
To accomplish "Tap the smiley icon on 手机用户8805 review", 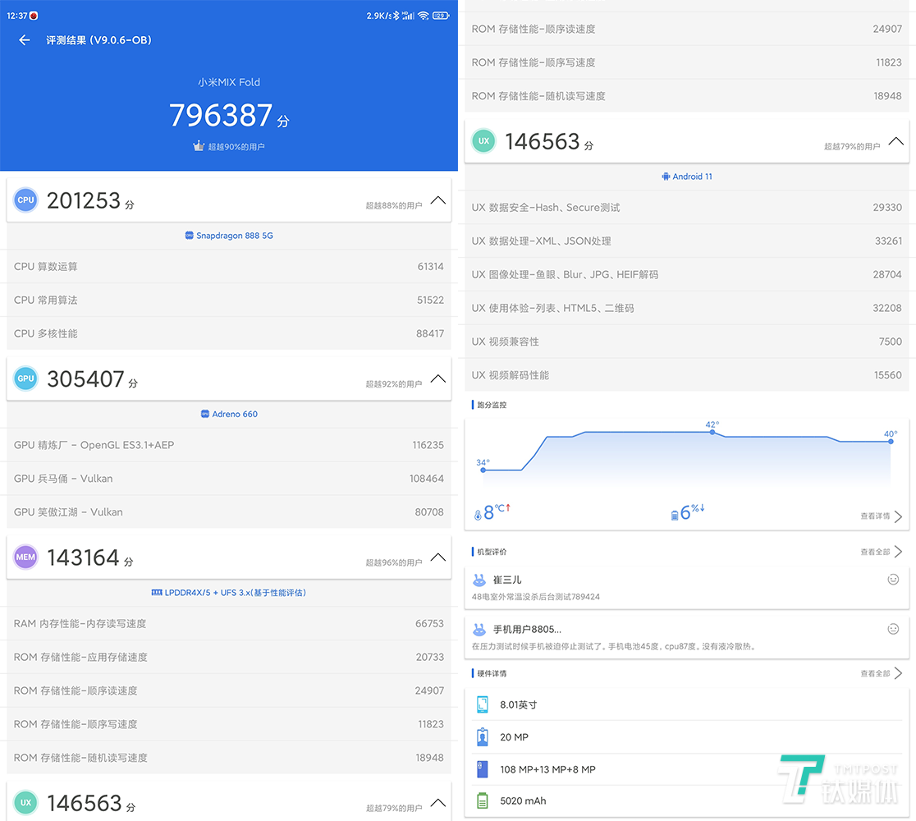I will click(x=893, y=629).
